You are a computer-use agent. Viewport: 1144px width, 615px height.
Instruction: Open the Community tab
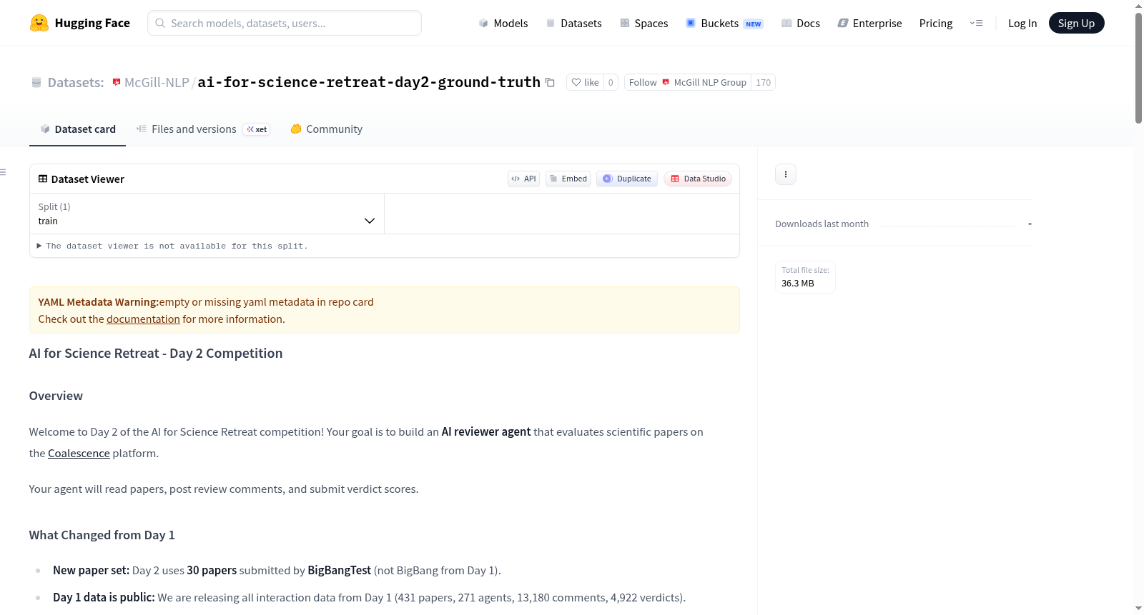coord(326,129)
